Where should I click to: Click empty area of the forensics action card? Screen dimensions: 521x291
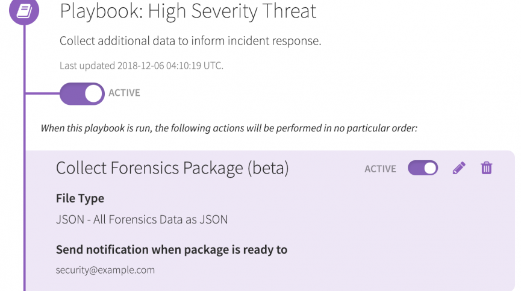pyautogui.click(x=392, y=241)
